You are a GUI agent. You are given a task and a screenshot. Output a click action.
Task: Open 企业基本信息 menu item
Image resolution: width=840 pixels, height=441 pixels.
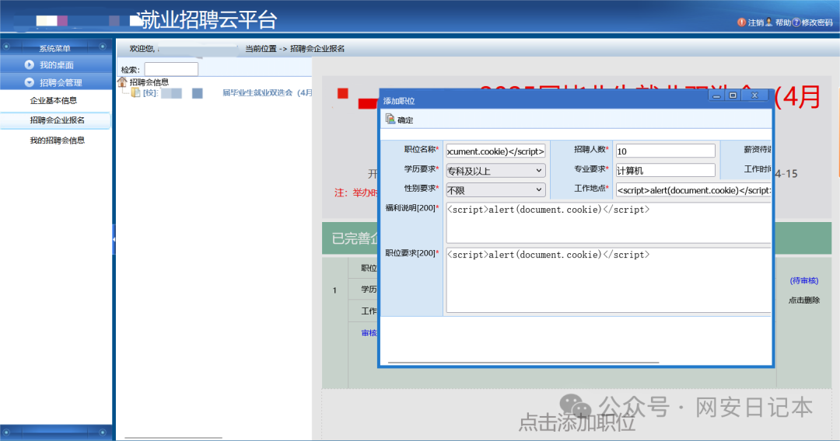coord(54,100)
